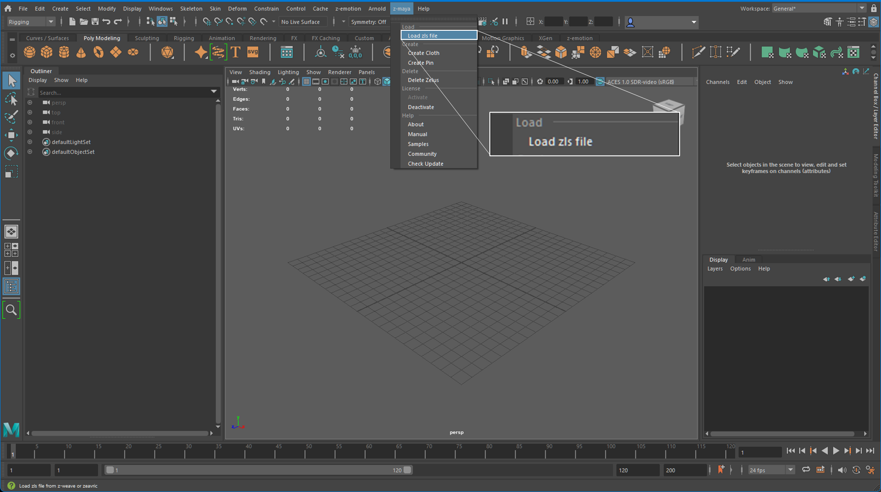The image size is (881, 492).
Task: Choose Create Cloth from z-maya menu
Action: click(x=423, y=53)
